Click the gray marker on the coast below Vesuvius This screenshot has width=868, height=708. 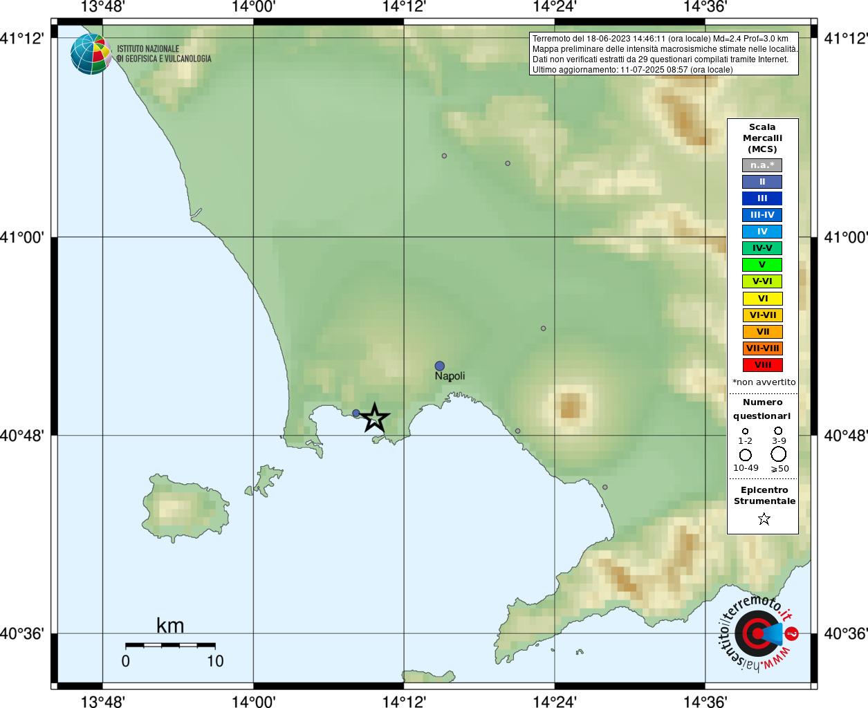click(x=517, y=431)
